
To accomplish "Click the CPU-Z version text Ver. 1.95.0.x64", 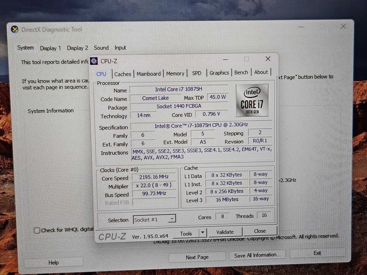I will click(x=150, y=236).
